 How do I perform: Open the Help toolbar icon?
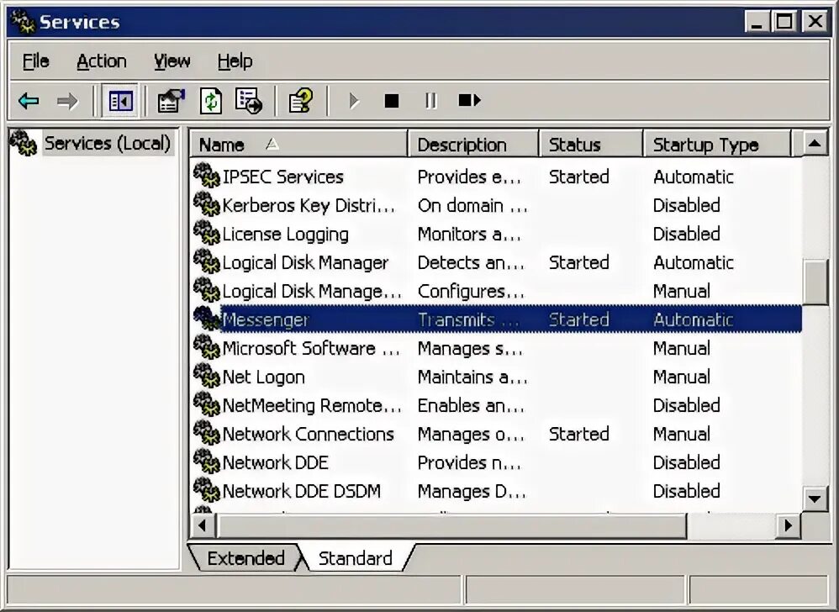coord(300,101)
